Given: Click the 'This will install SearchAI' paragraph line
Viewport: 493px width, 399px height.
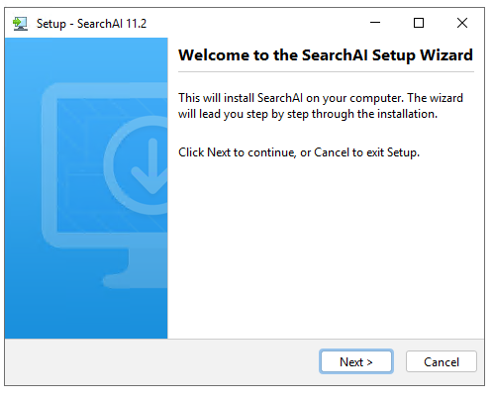Looking at the screenshot, I should (321, 98).
